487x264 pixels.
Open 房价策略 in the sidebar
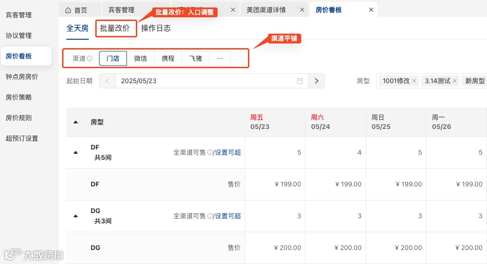tap(19, 97)
